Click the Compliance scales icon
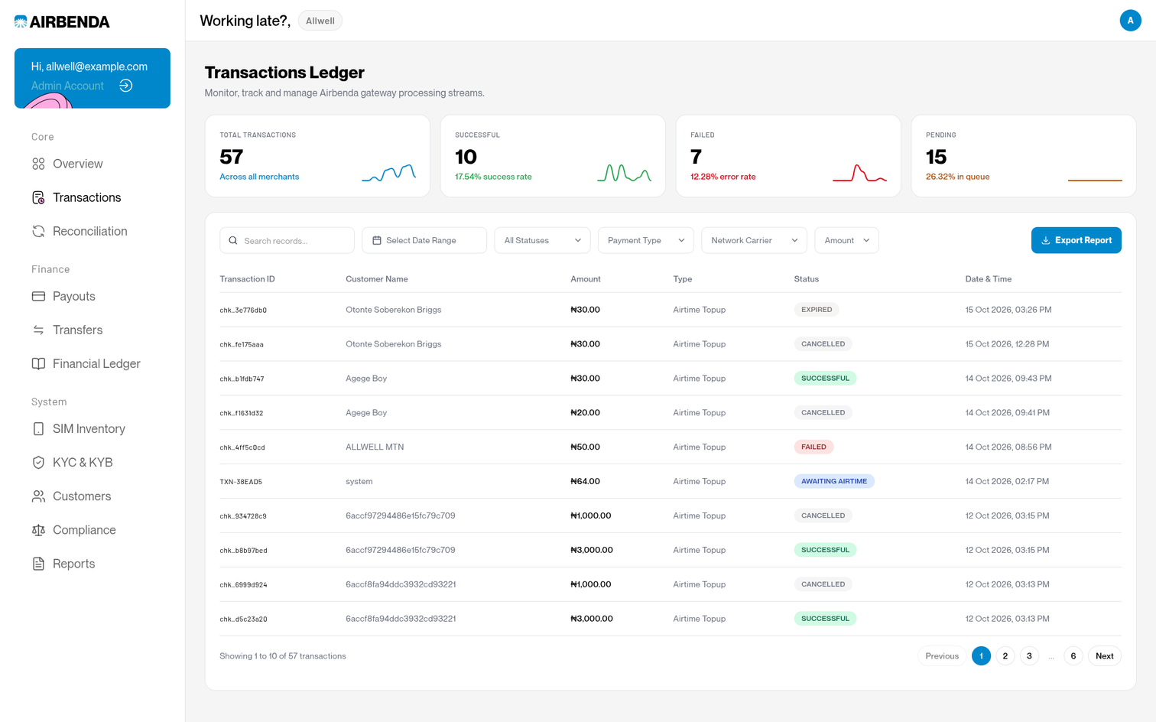Screen dimensions: 1156x722 (x=38, y=530)
